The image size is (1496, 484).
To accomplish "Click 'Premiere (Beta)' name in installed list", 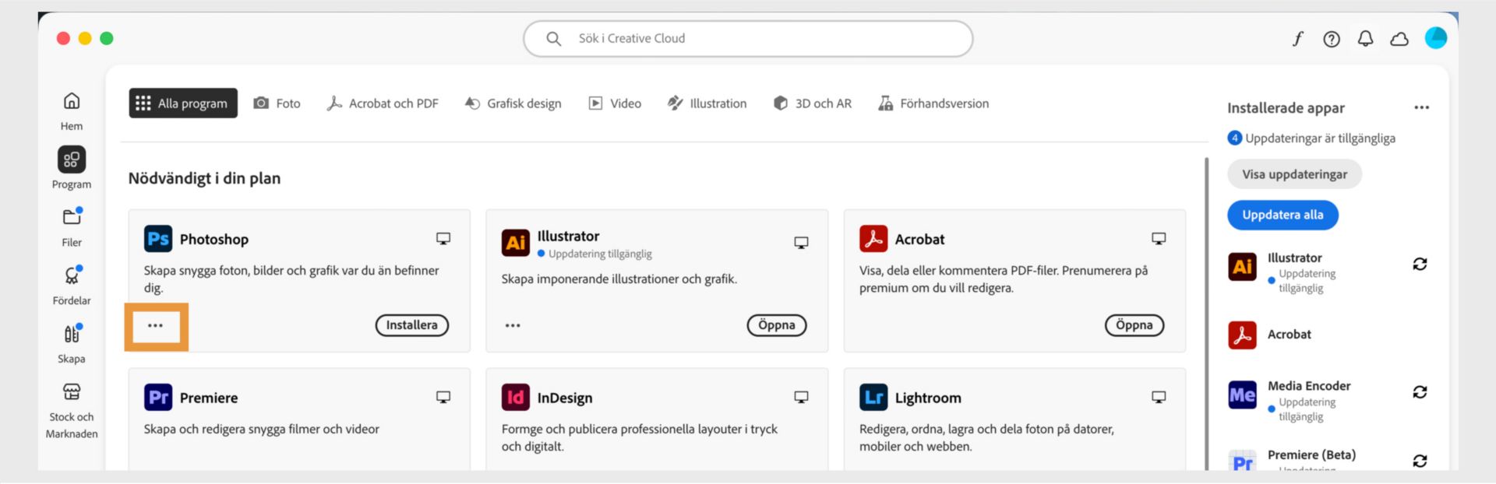I will [1311, 455].
